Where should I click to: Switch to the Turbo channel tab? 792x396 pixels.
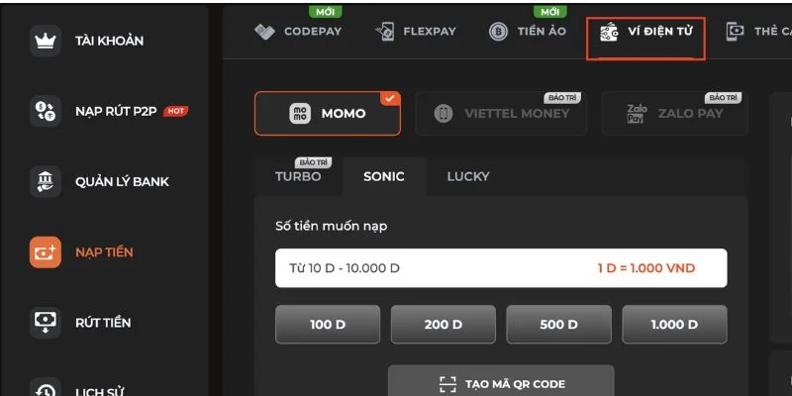[x=298, y=176]
